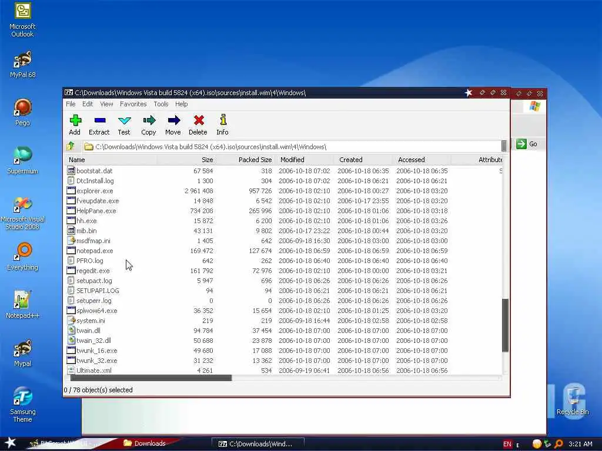Sort by the Accessed column header
The width and height of the screenshot is (602, 451).
421,160
